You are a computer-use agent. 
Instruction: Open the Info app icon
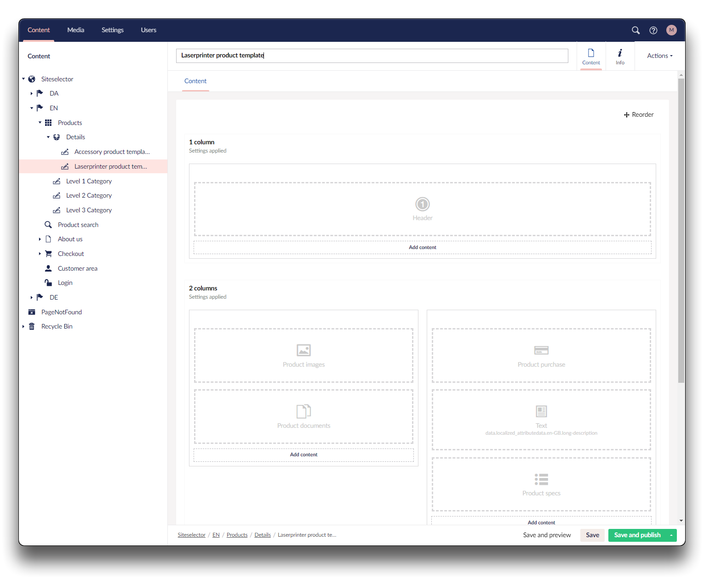(620, 56)
